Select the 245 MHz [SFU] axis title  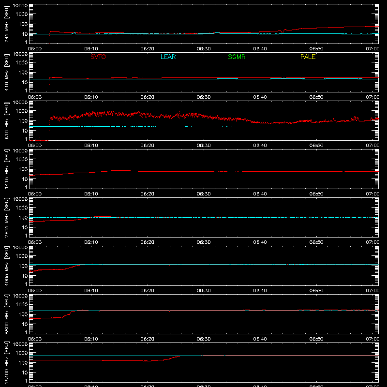click(7, 24)
